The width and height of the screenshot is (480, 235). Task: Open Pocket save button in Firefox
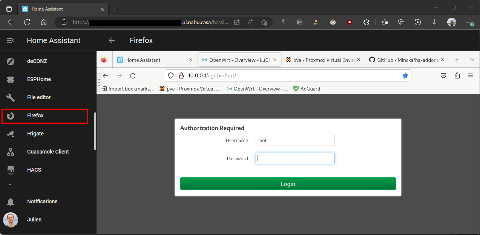tap(444, 75)
